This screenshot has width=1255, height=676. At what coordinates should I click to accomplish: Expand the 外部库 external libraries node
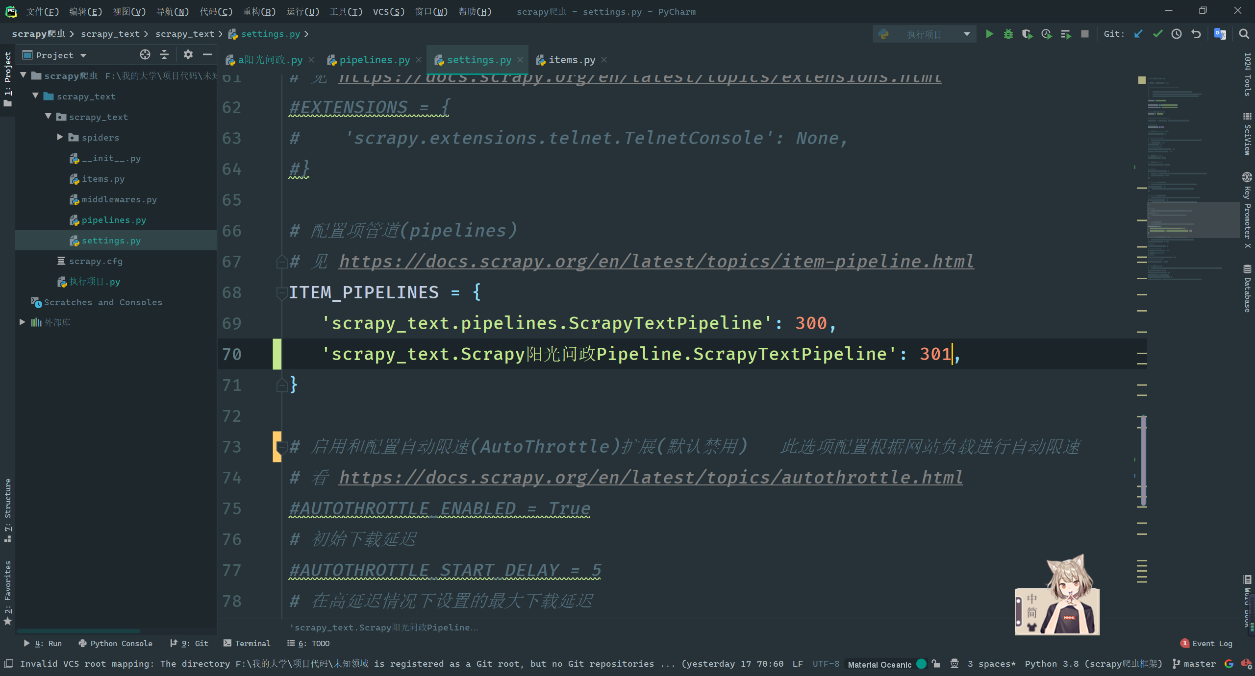(22, 322)
